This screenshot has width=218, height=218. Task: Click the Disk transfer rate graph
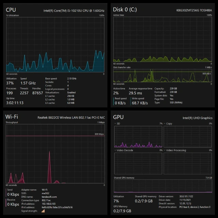pyautogui.click(x=161, y=76)
